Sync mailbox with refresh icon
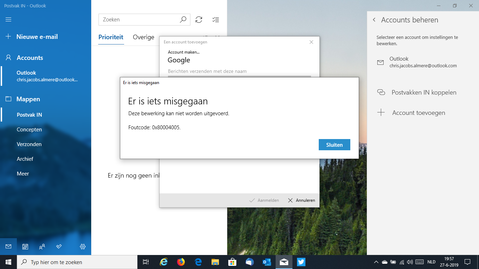Viewport: 479px width, 269px height. [x=199, y=20]
